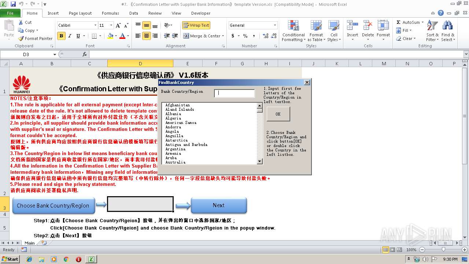Toggle Align Text Right

click(155, 36)
